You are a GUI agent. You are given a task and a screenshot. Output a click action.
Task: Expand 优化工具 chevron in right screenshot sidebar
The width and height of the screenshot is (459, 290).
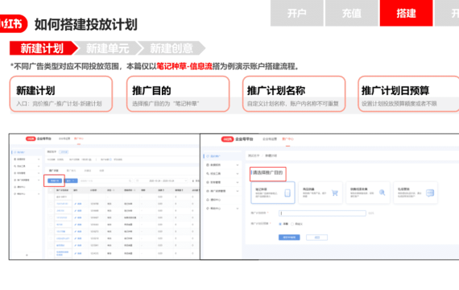coord(238,173)
